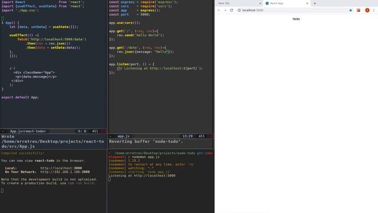Click "Reverting buffer 'node-todo'" message
The width and height of the screenshot is (378, 213).
click(x=146, y=141)
